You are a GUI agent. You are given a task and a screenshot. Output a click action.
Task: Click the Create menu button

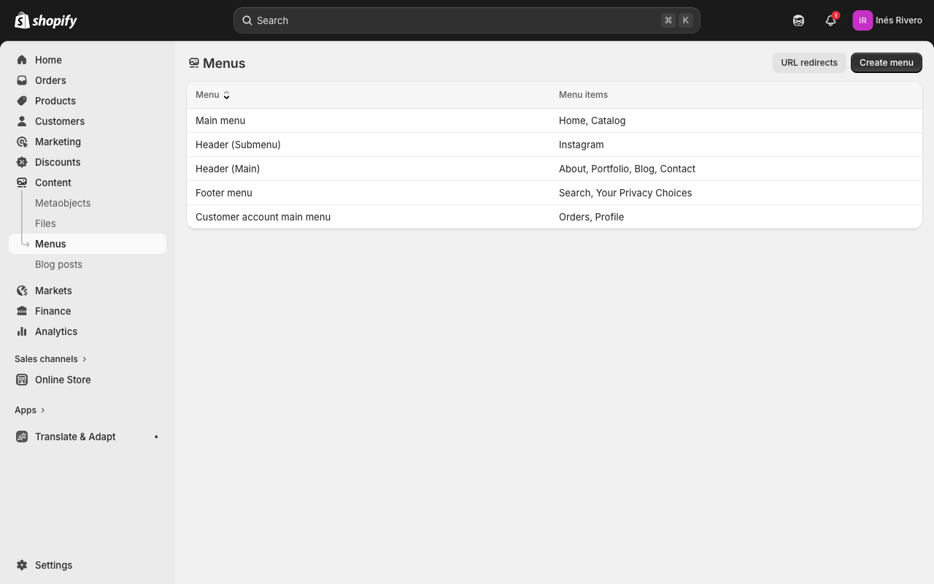click(x=886, y=63)
